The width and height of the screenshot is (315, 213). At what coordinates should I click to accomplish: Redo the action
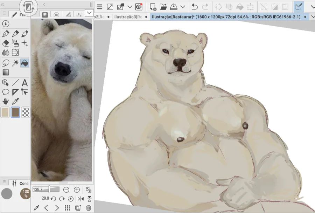[x=205, y=7]
